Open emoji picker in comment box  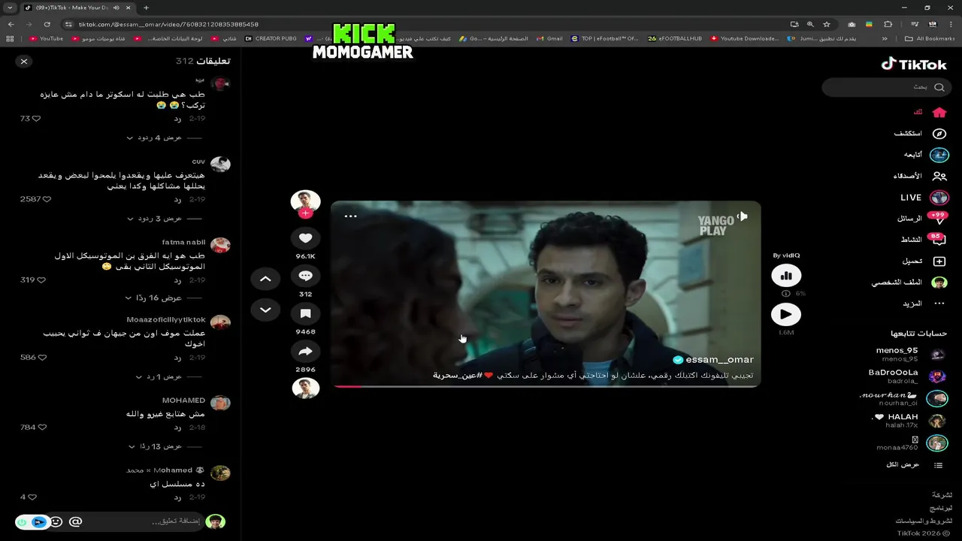(x=56, y=521)
